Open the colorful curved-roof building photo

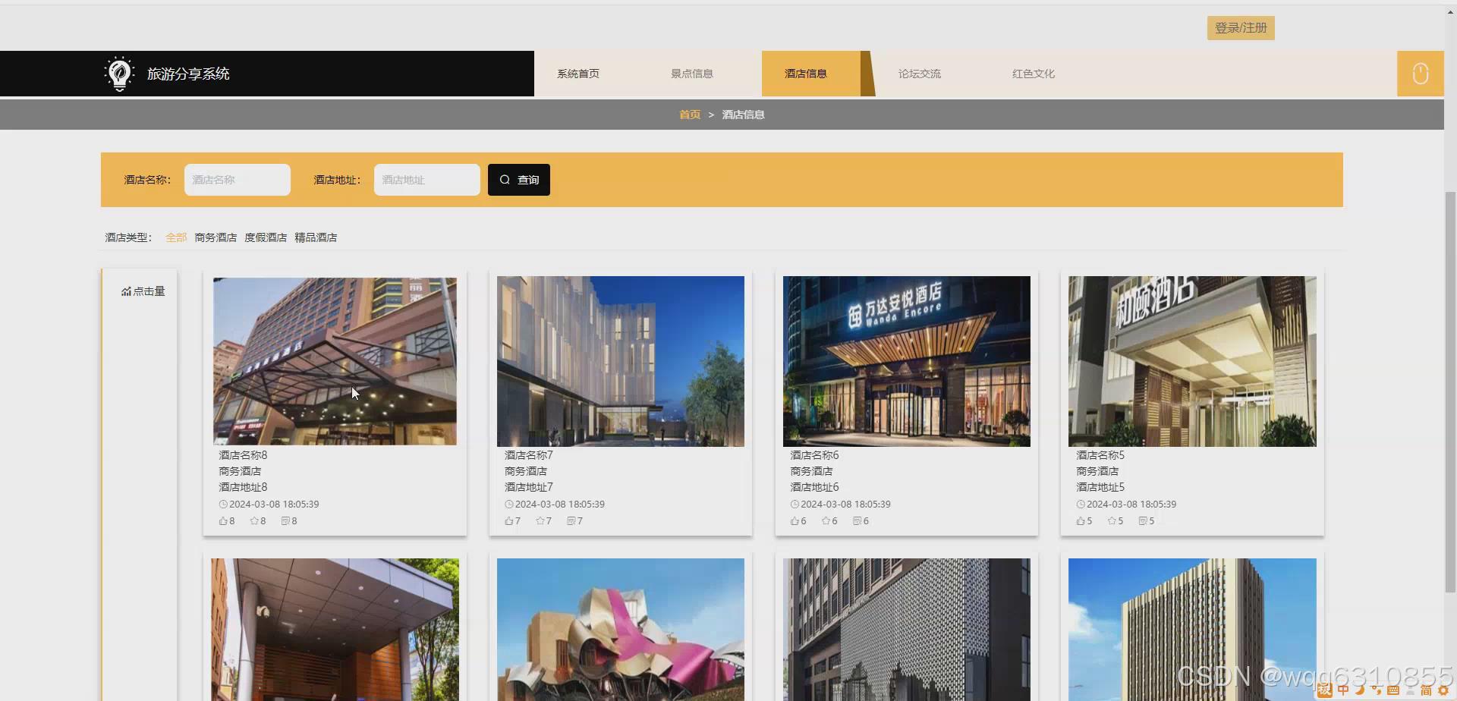621,630
